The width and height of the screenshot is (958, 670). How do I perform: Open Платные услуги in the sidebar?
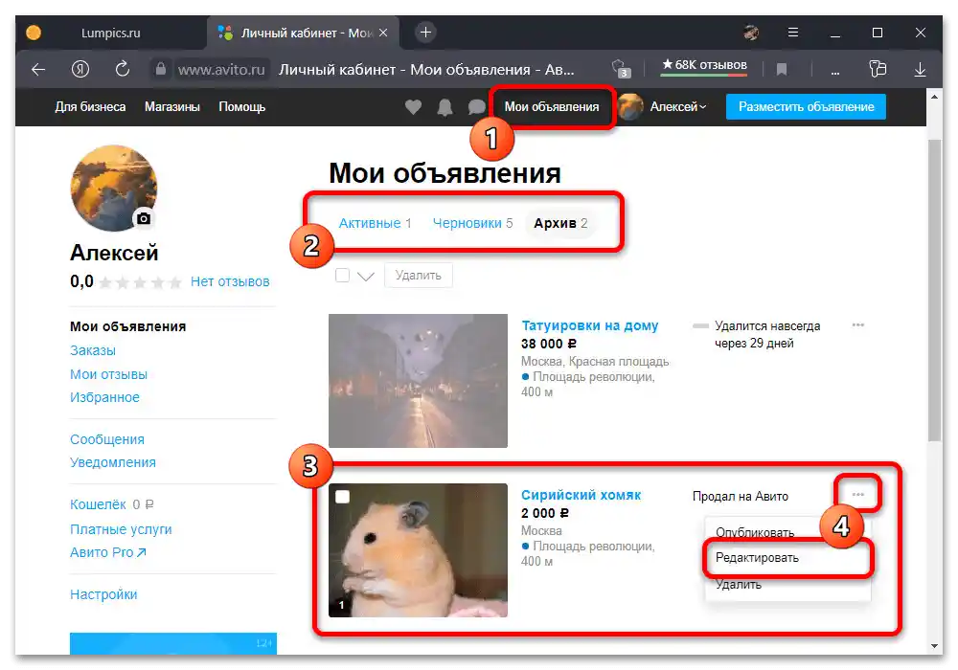(x=121, y=529)
